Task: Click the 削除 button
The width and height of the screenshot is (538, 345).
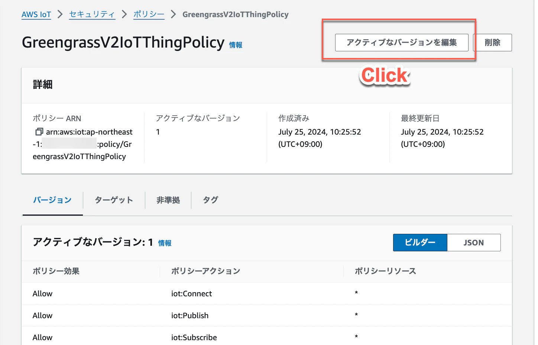Action: pos(493,42)
